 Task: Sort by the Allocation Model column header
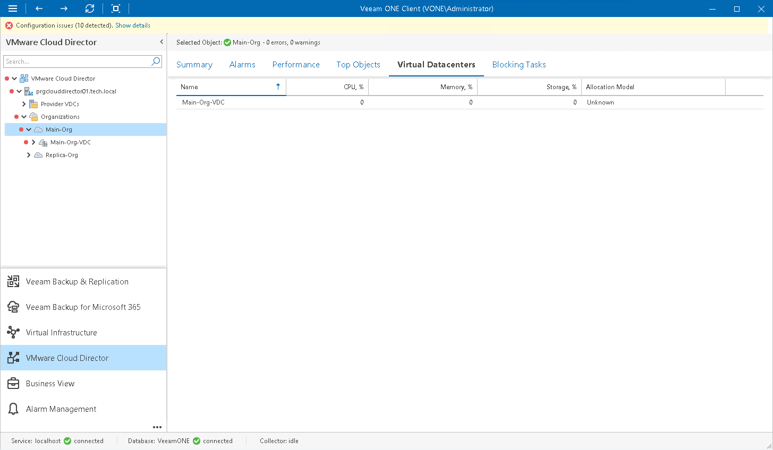coord(653,87)
